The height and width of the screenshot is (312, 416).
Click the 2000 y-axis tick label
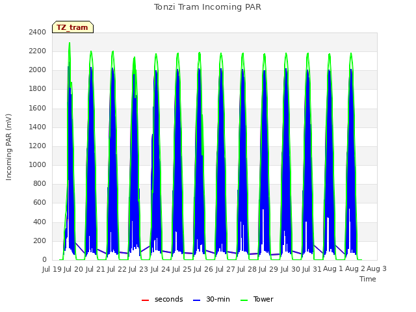point(38,70)
